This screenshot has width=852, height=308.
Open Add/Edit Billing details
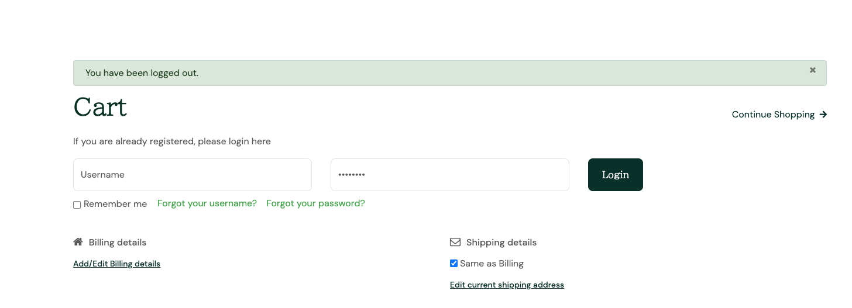click(x=116, y=264)
